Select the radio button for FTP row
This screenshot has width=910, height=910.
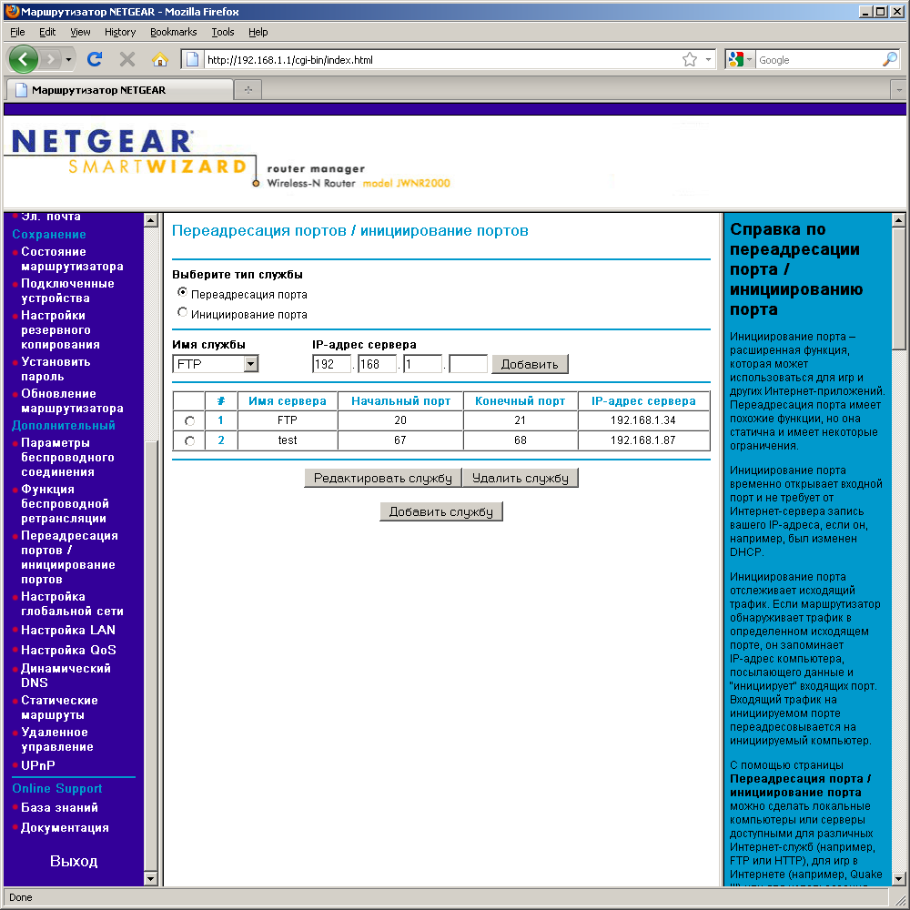[x=189, y=420]
